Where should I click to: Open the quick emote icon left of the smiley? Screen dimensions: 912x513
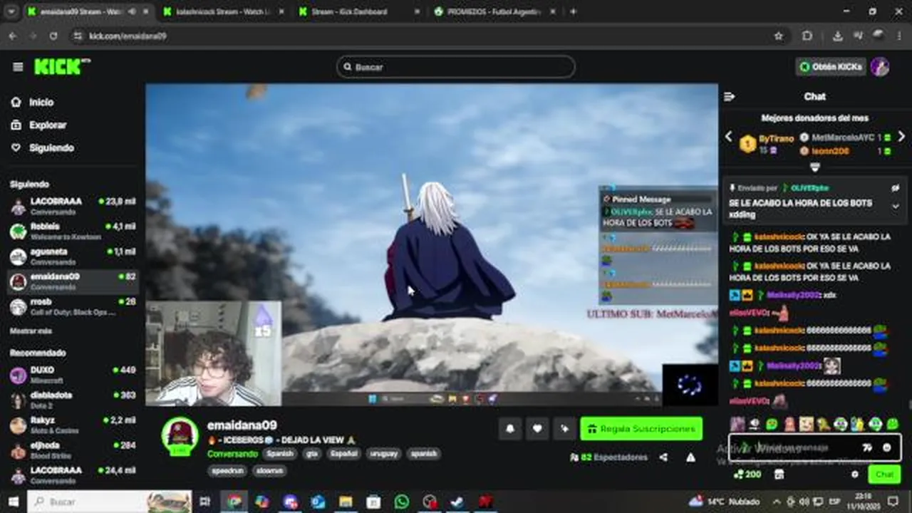(x=867, y=447)
